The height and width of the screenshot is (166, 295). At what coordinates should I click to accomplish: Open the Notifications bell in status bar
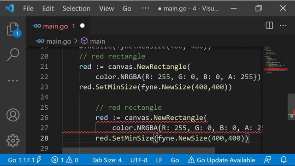point(283,160)
